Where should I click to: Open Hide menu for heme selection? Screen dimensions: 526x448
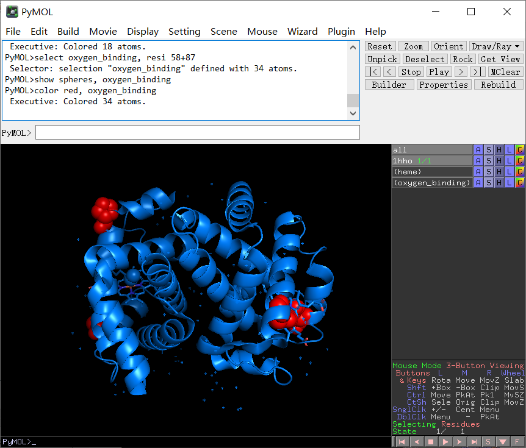499,172
